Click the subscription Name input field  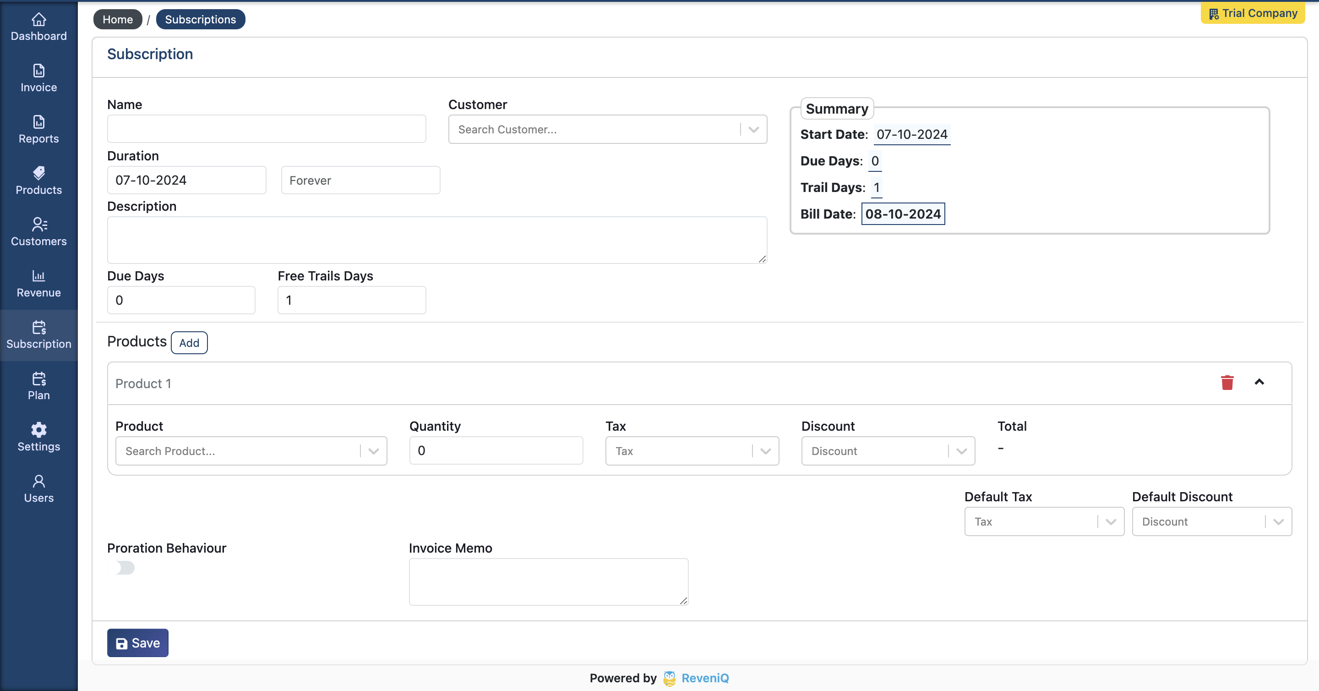click(x=266, y=129)
